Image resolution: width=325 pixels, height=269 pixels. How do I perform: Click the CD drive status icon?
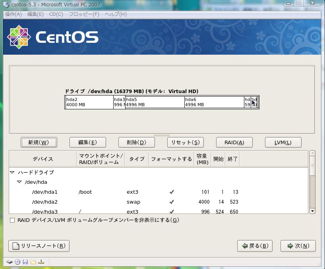pos(17,262)
